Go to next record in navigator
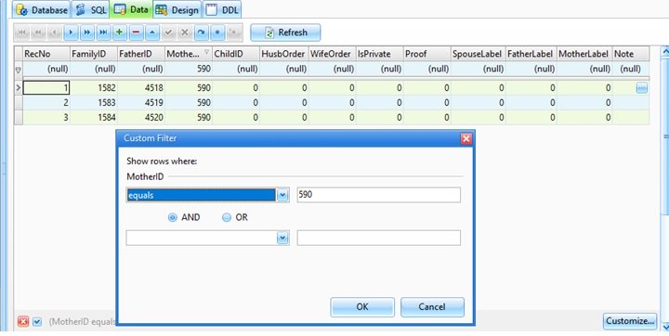 coord(71,32)
